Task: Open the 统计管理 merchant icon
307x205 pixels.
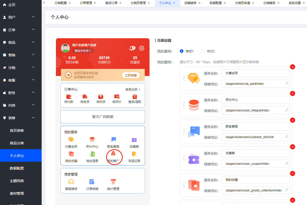Action: pos(113,182)
